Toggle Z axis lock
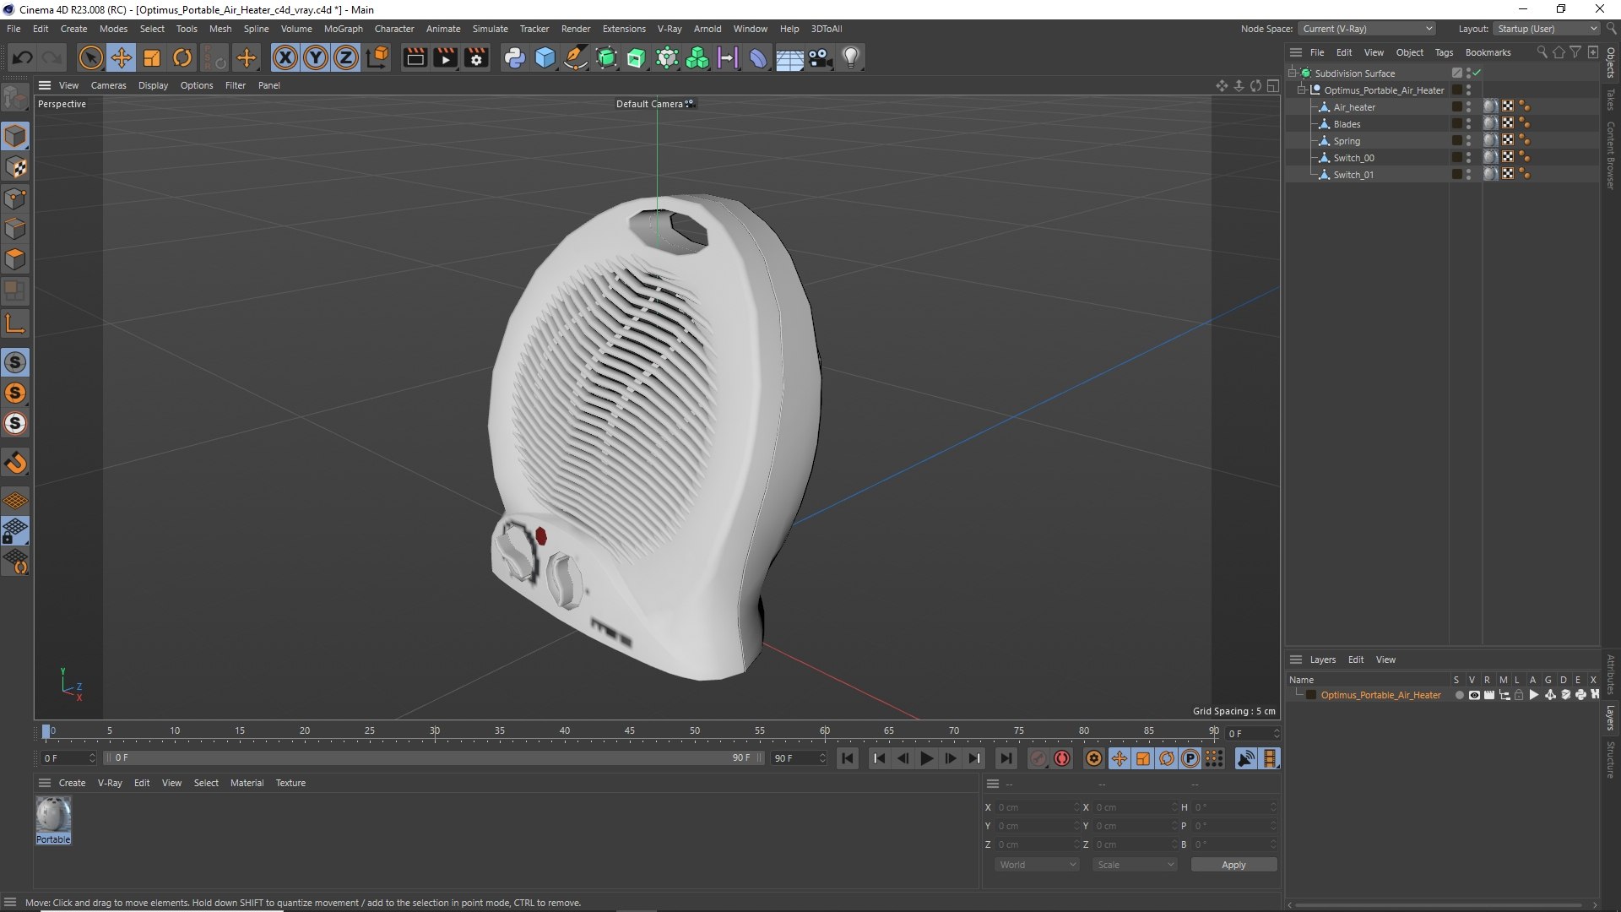This screenshot has height=912, width=1621. (346, 57)
